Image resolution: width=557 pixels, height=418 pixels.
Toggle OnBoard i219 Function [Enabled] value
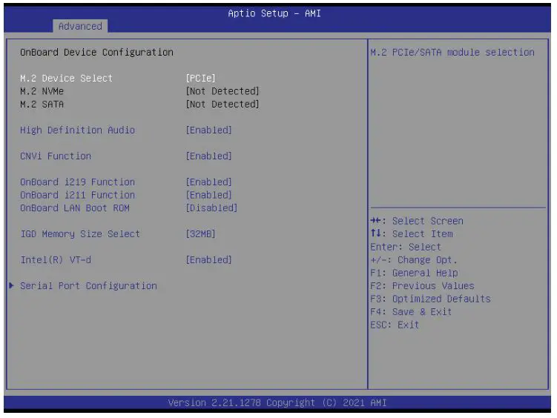point(209,182)
